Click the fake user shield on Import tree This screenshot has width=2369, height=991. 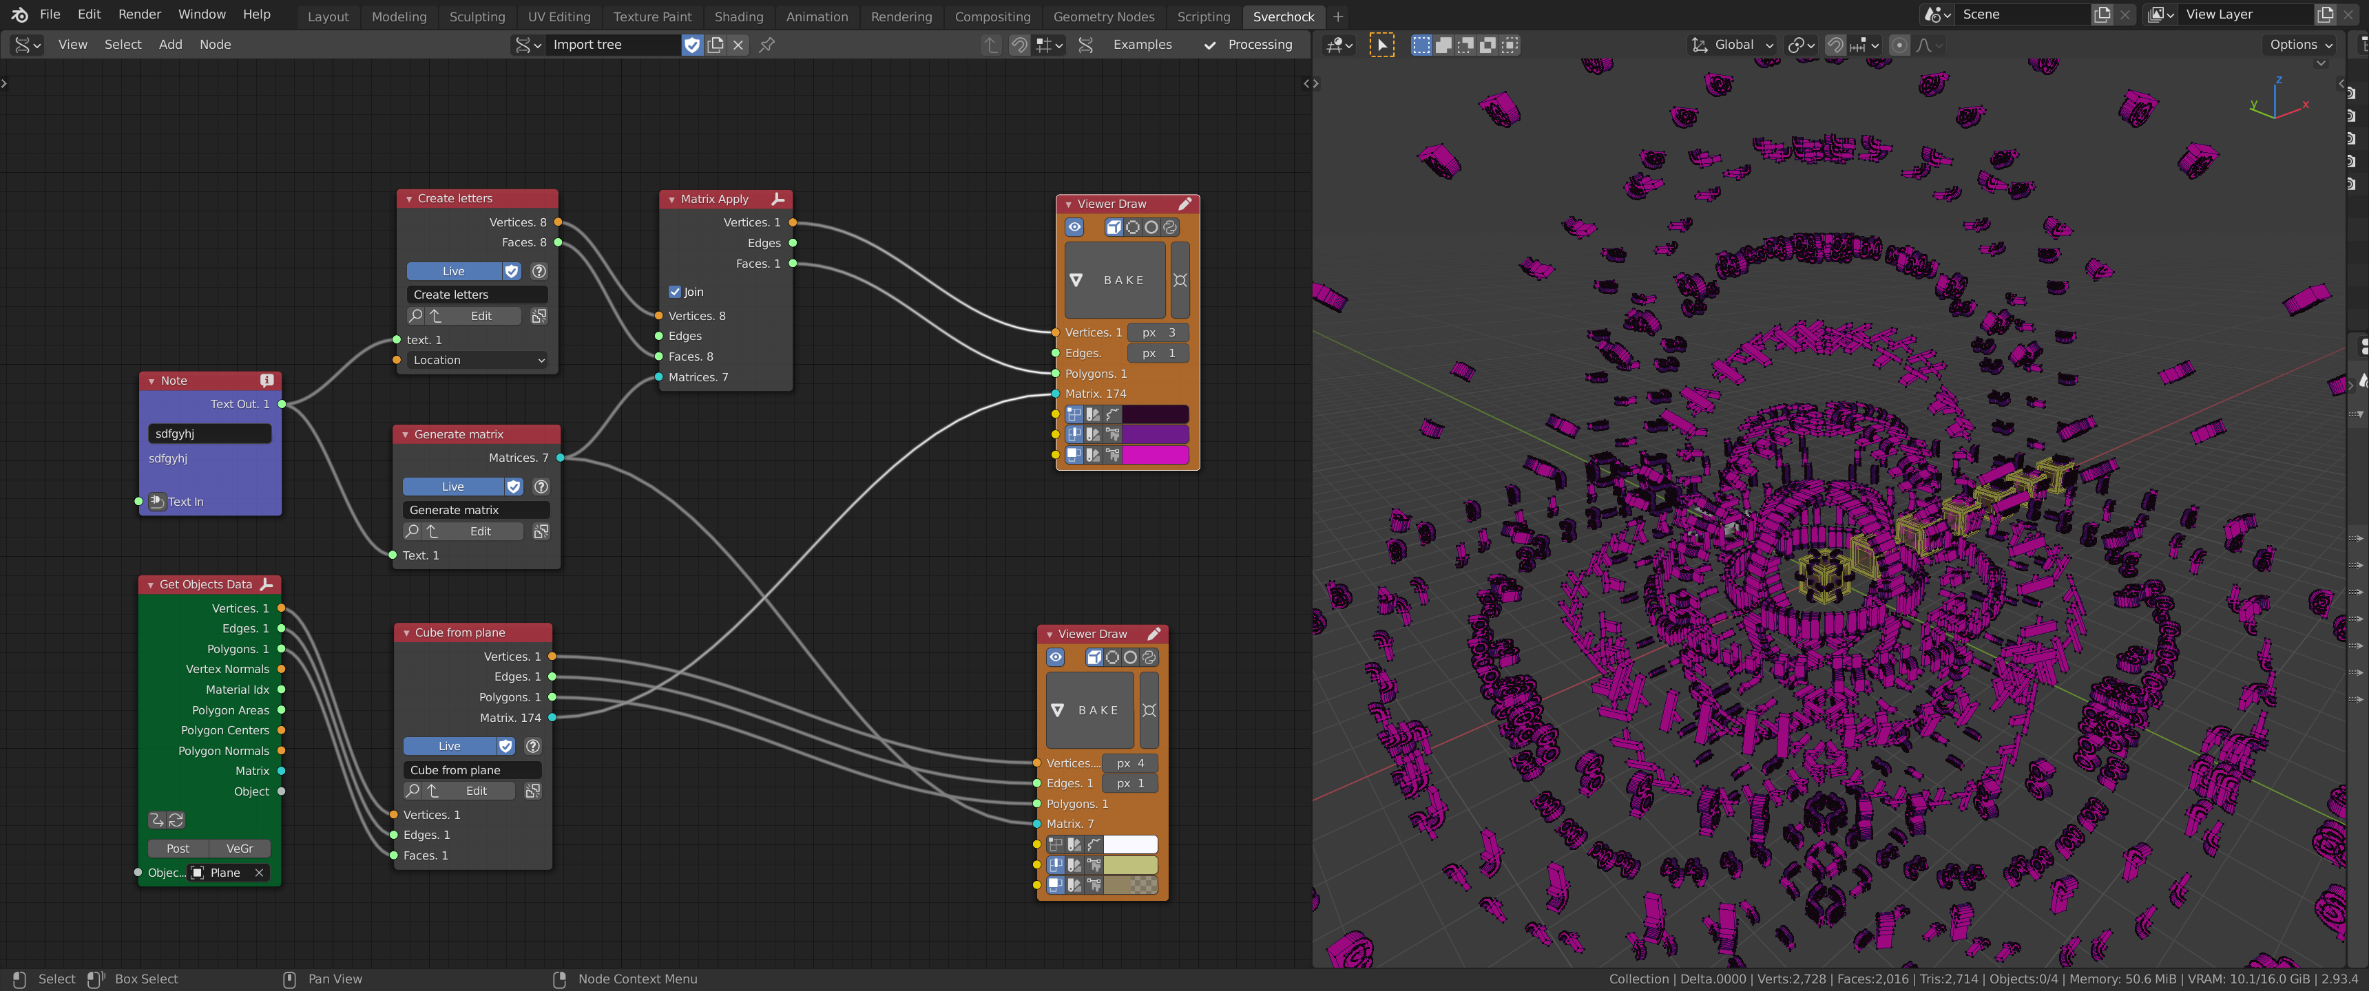(x=693, y=45)
